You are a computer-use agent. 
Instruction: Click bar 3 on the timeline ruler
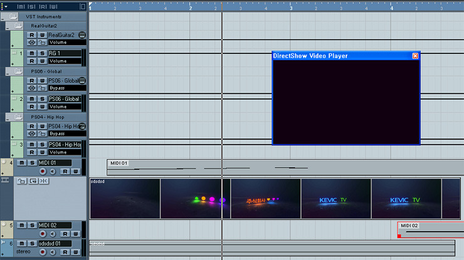coord(291,8)
